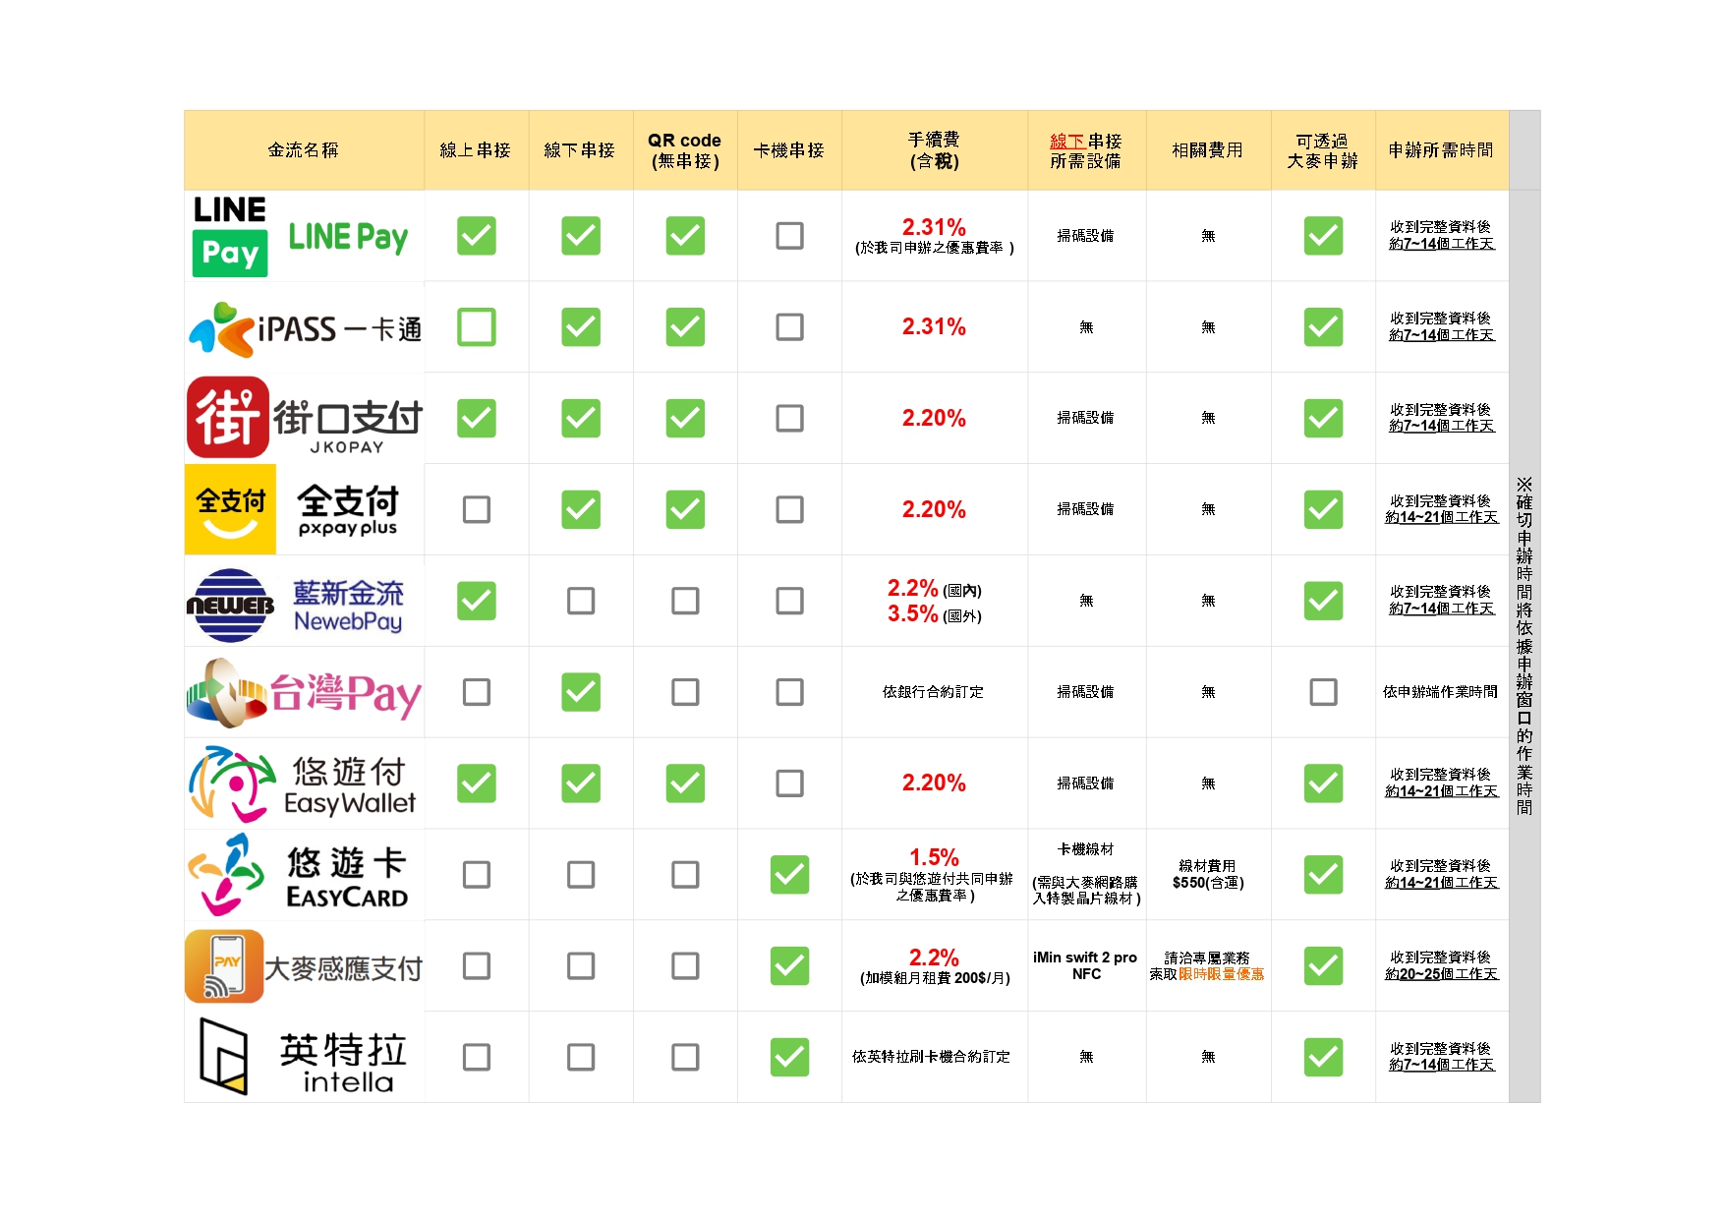This screenshot has height=1219, width=1725.
Task: Uncheck 悠遊卡 卡機串接 green checkbox
Action: (x=789, y=875)
